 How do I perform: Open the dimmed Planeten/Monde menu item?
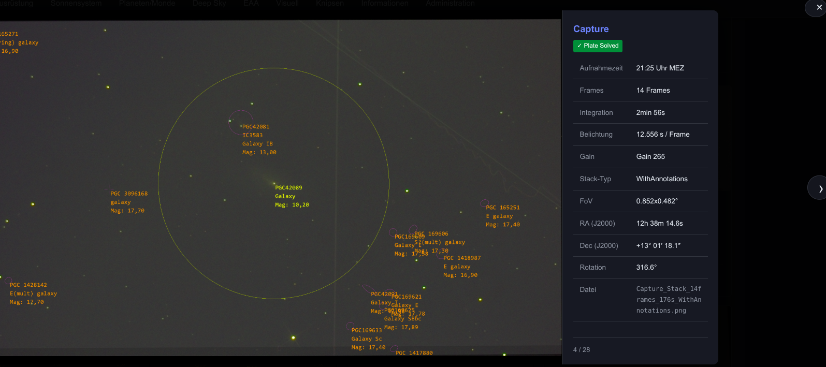(x=147, y=3)
